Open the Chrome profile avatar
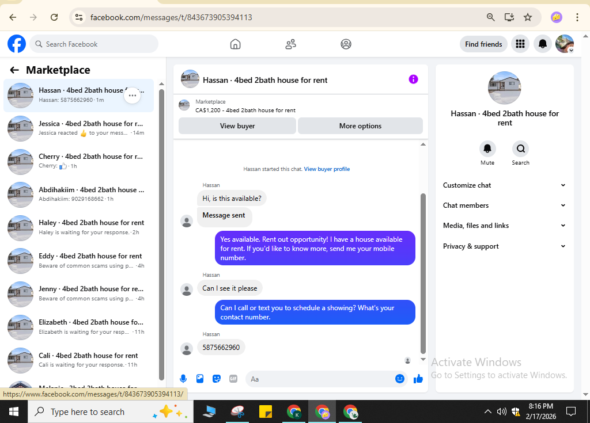Image resolution: width=590 pixels, height=423 pixels. [x=556, y=17]
